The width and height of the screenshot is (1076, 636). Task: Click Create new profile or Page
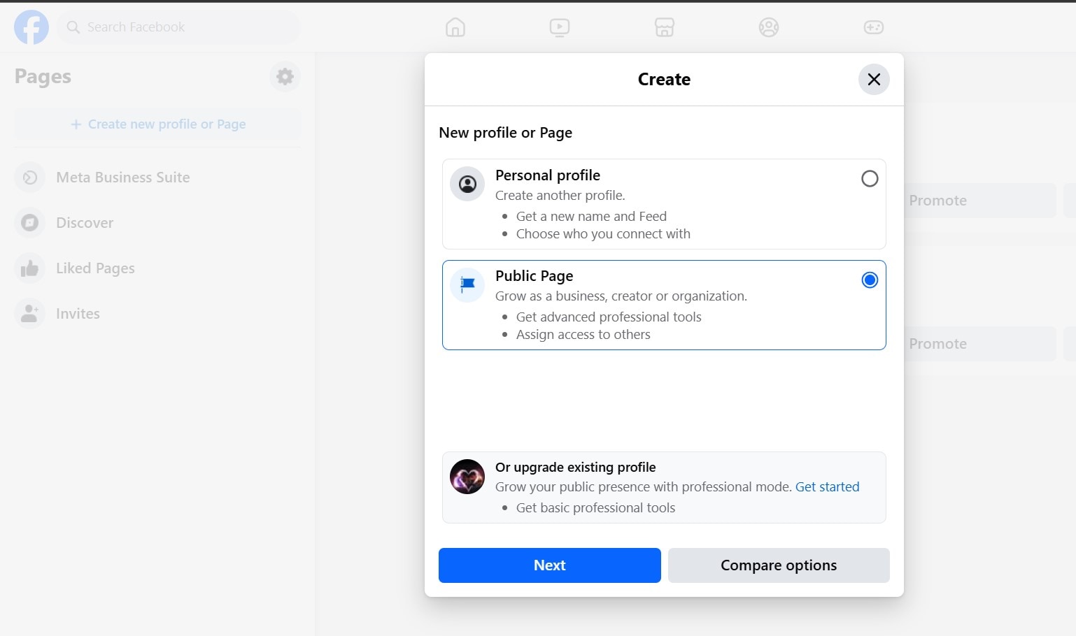(158, 124)
